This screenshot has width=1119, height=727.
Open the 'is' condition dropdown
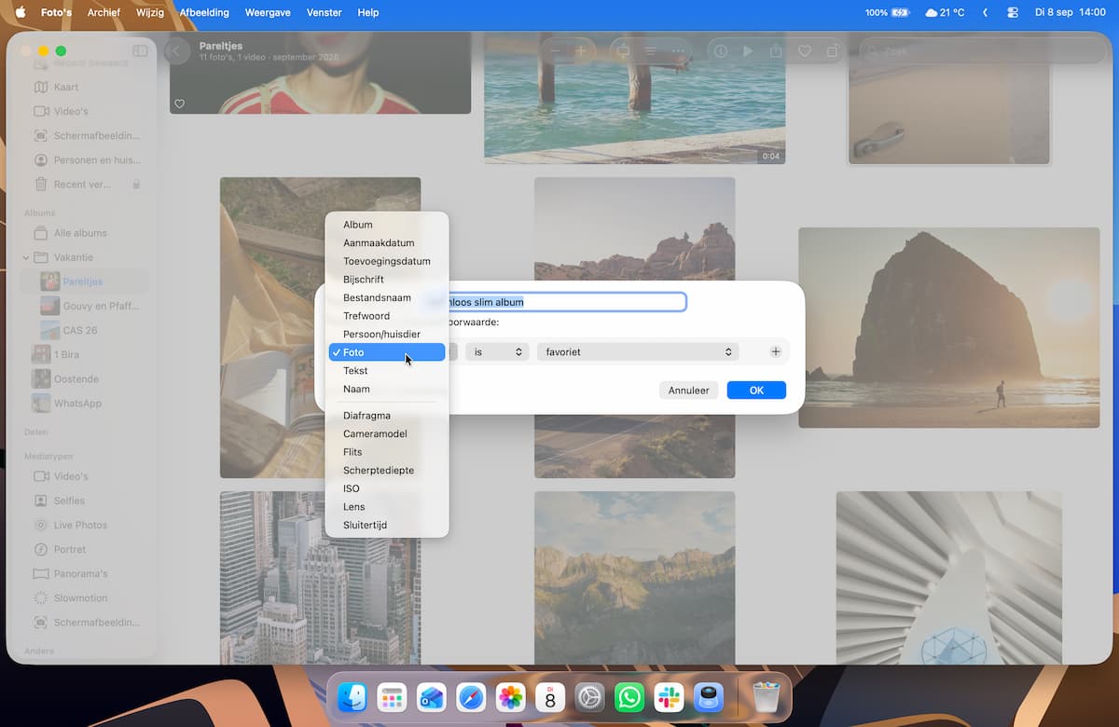pos(497,352)
